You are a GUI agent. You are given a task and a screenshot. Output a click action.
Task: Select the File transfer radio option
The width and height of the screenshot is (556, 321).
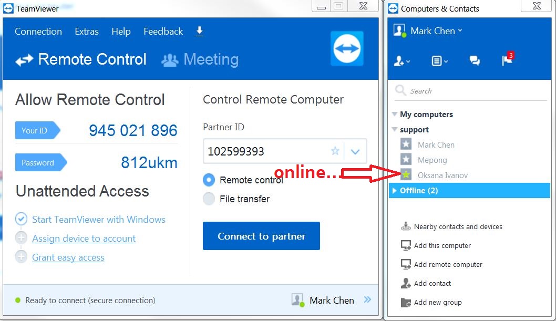pos(209,199)
